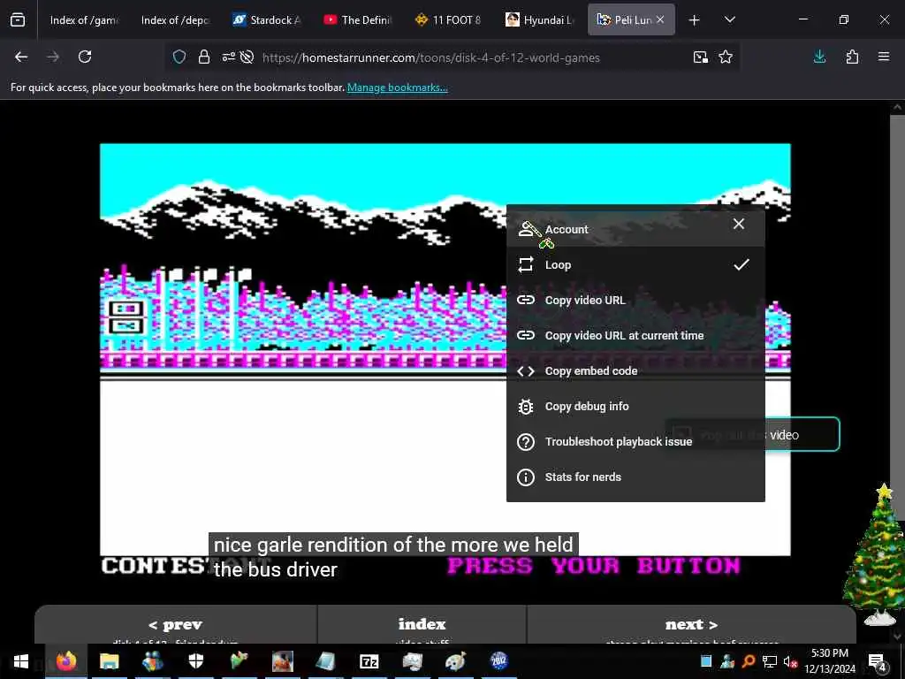The image size is (905, 679).
Task: Click the Christmas tree desktop gadget
Action: pyautogui.click(x=878, y=554)
